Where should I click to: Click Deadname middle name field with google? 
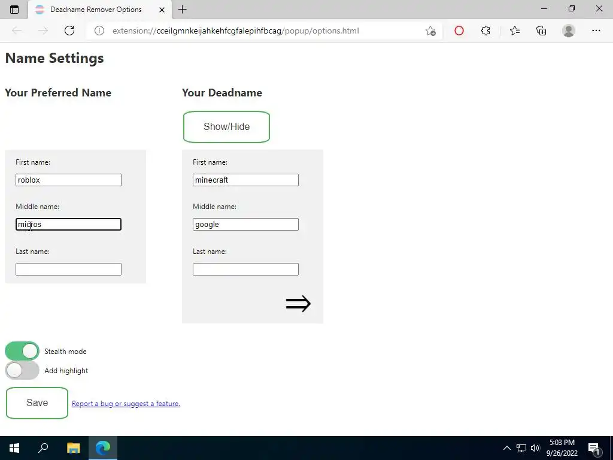click(x=245, y=224)
